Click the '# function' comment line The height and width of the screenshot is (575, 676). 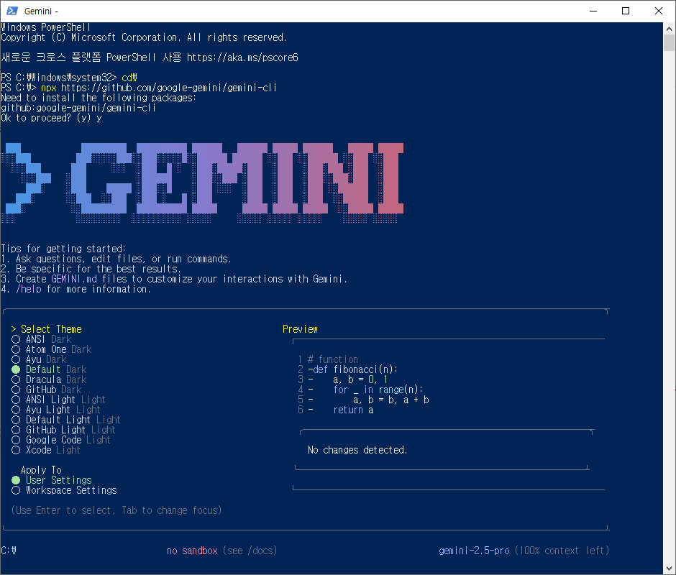click(332, 359)
